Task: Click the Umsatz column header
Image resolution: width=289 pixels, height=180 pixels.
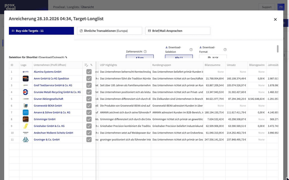Action: pos(237,65)
